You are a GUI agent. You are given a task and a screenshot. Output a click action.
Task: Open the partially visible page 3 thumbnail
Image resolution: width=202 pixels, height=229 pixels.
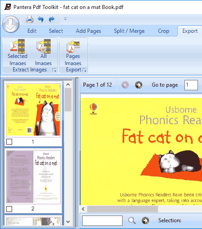(x=33, y=221)
